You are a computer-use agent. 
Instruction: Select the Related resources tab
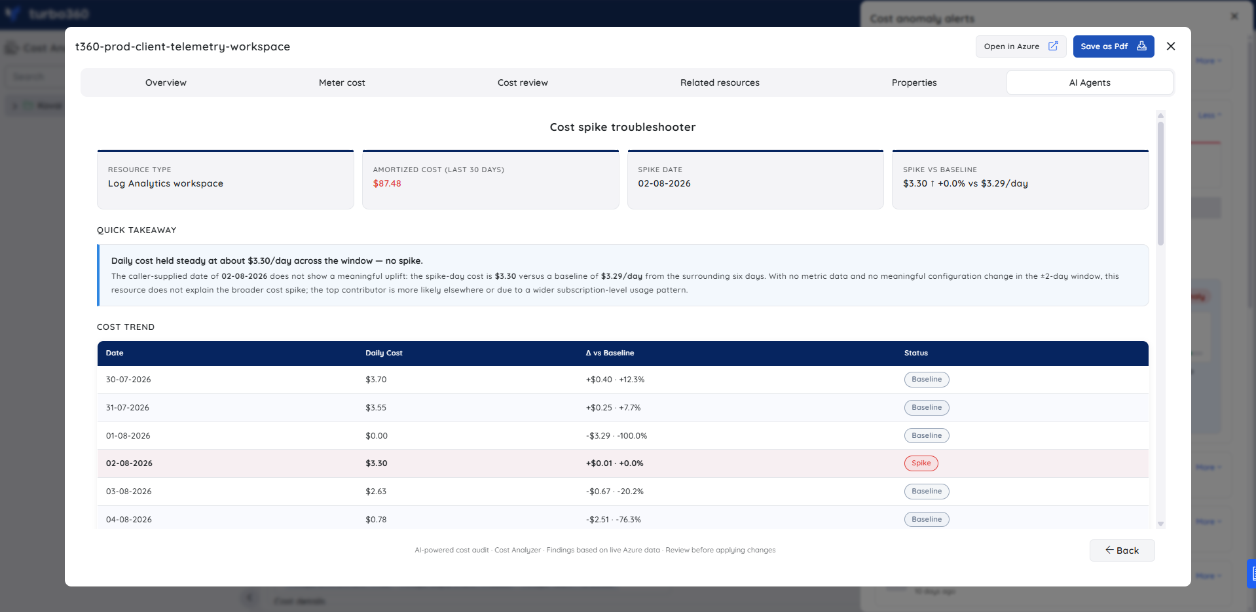tap(720, 82)
